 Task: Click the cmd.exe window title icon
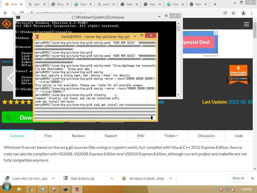pyautogui.click(x=18, y=17)
